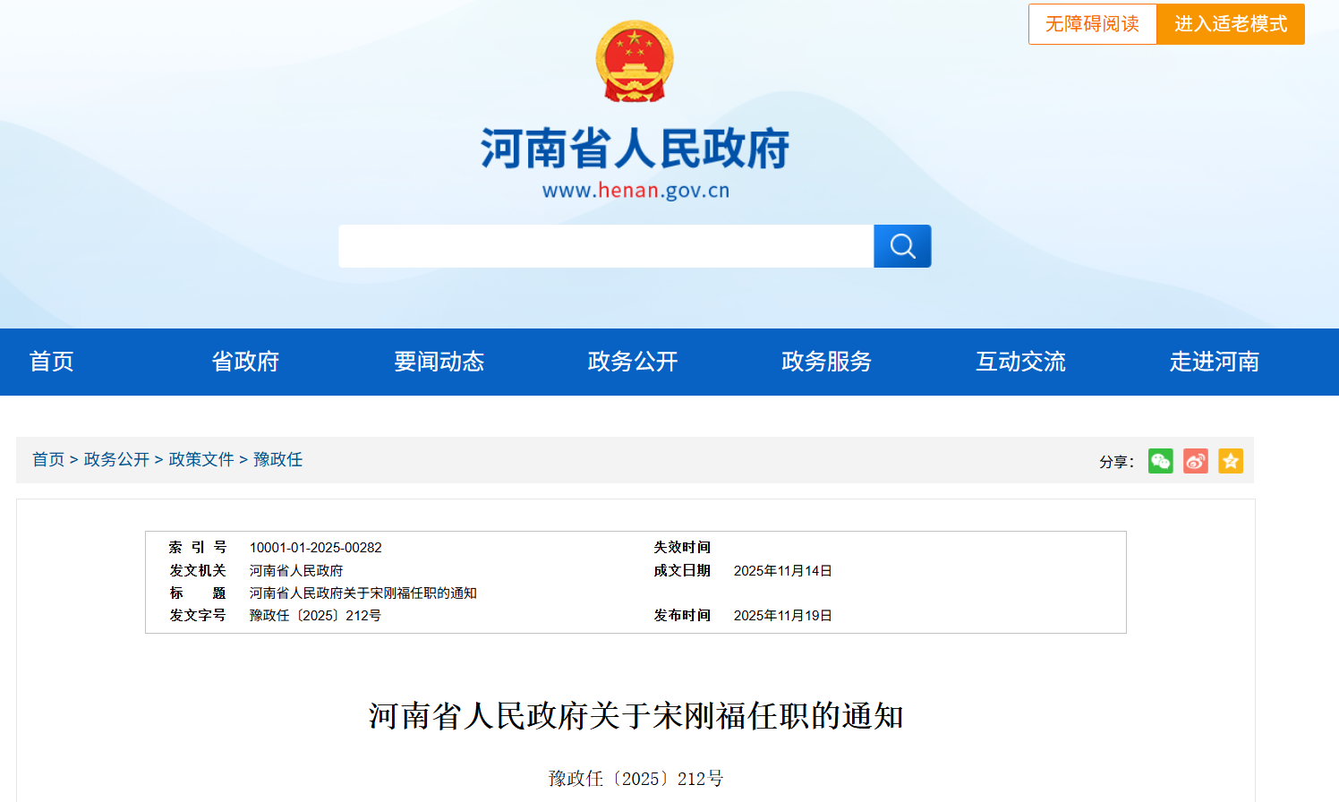Select 政务公开 in the main navigation bar
The image size is (1339, 802).
pyautogui.click(x=633, y=362)
